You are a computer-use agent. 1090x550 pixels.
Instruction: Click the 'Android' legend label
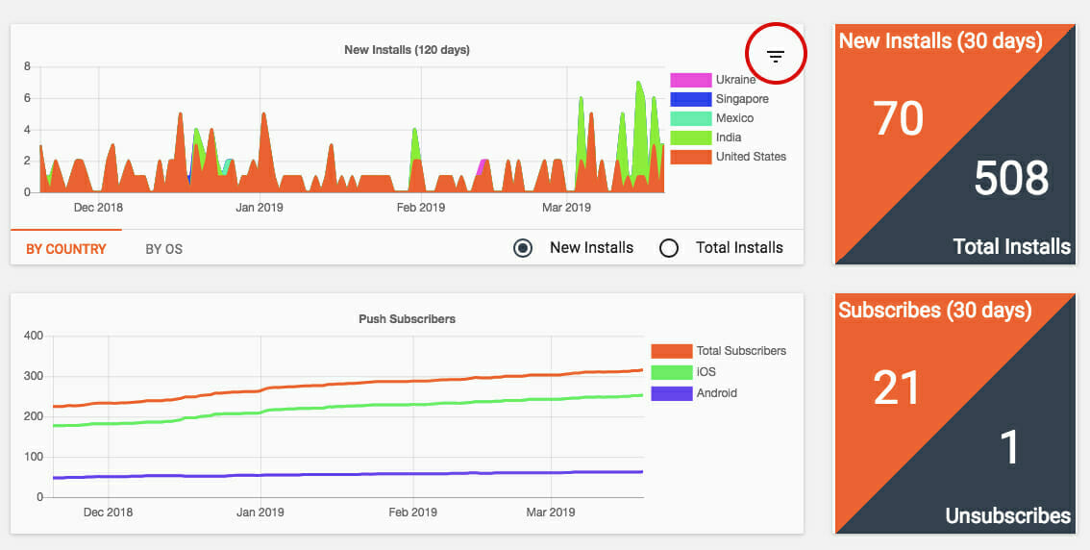(717, 393)
